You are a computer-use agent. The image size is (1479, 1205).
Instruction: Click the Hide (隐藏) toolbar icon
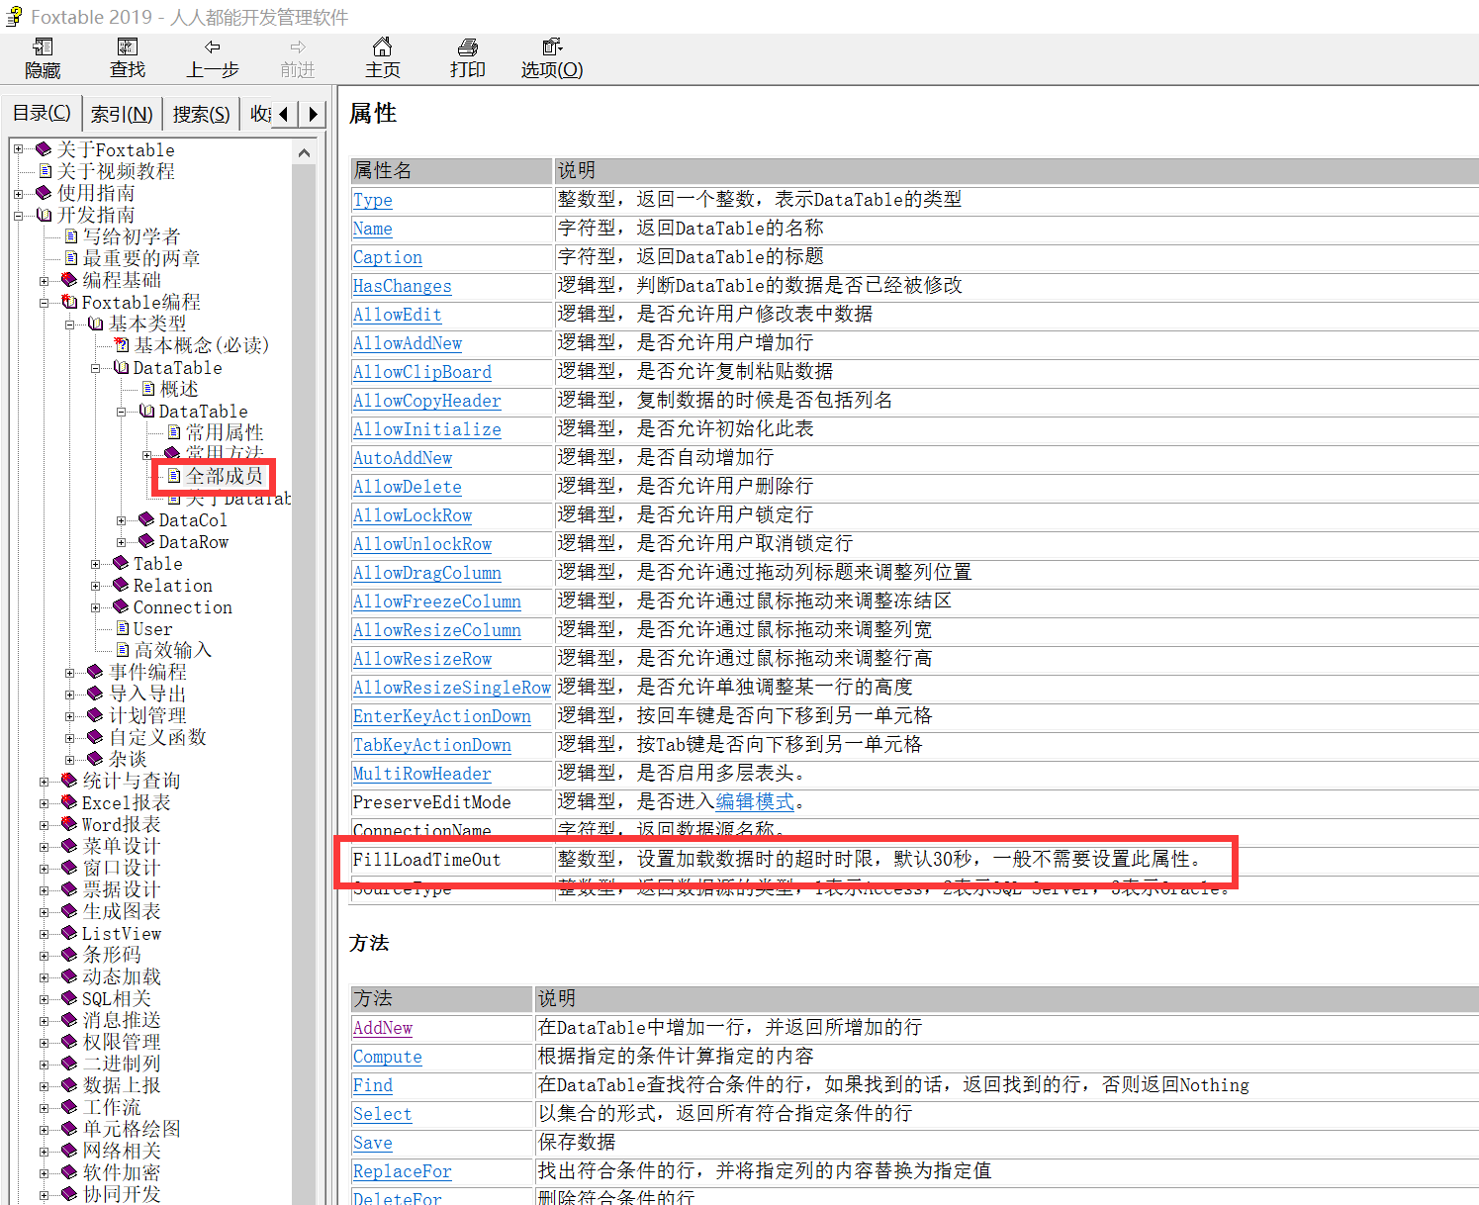(43, 47)
